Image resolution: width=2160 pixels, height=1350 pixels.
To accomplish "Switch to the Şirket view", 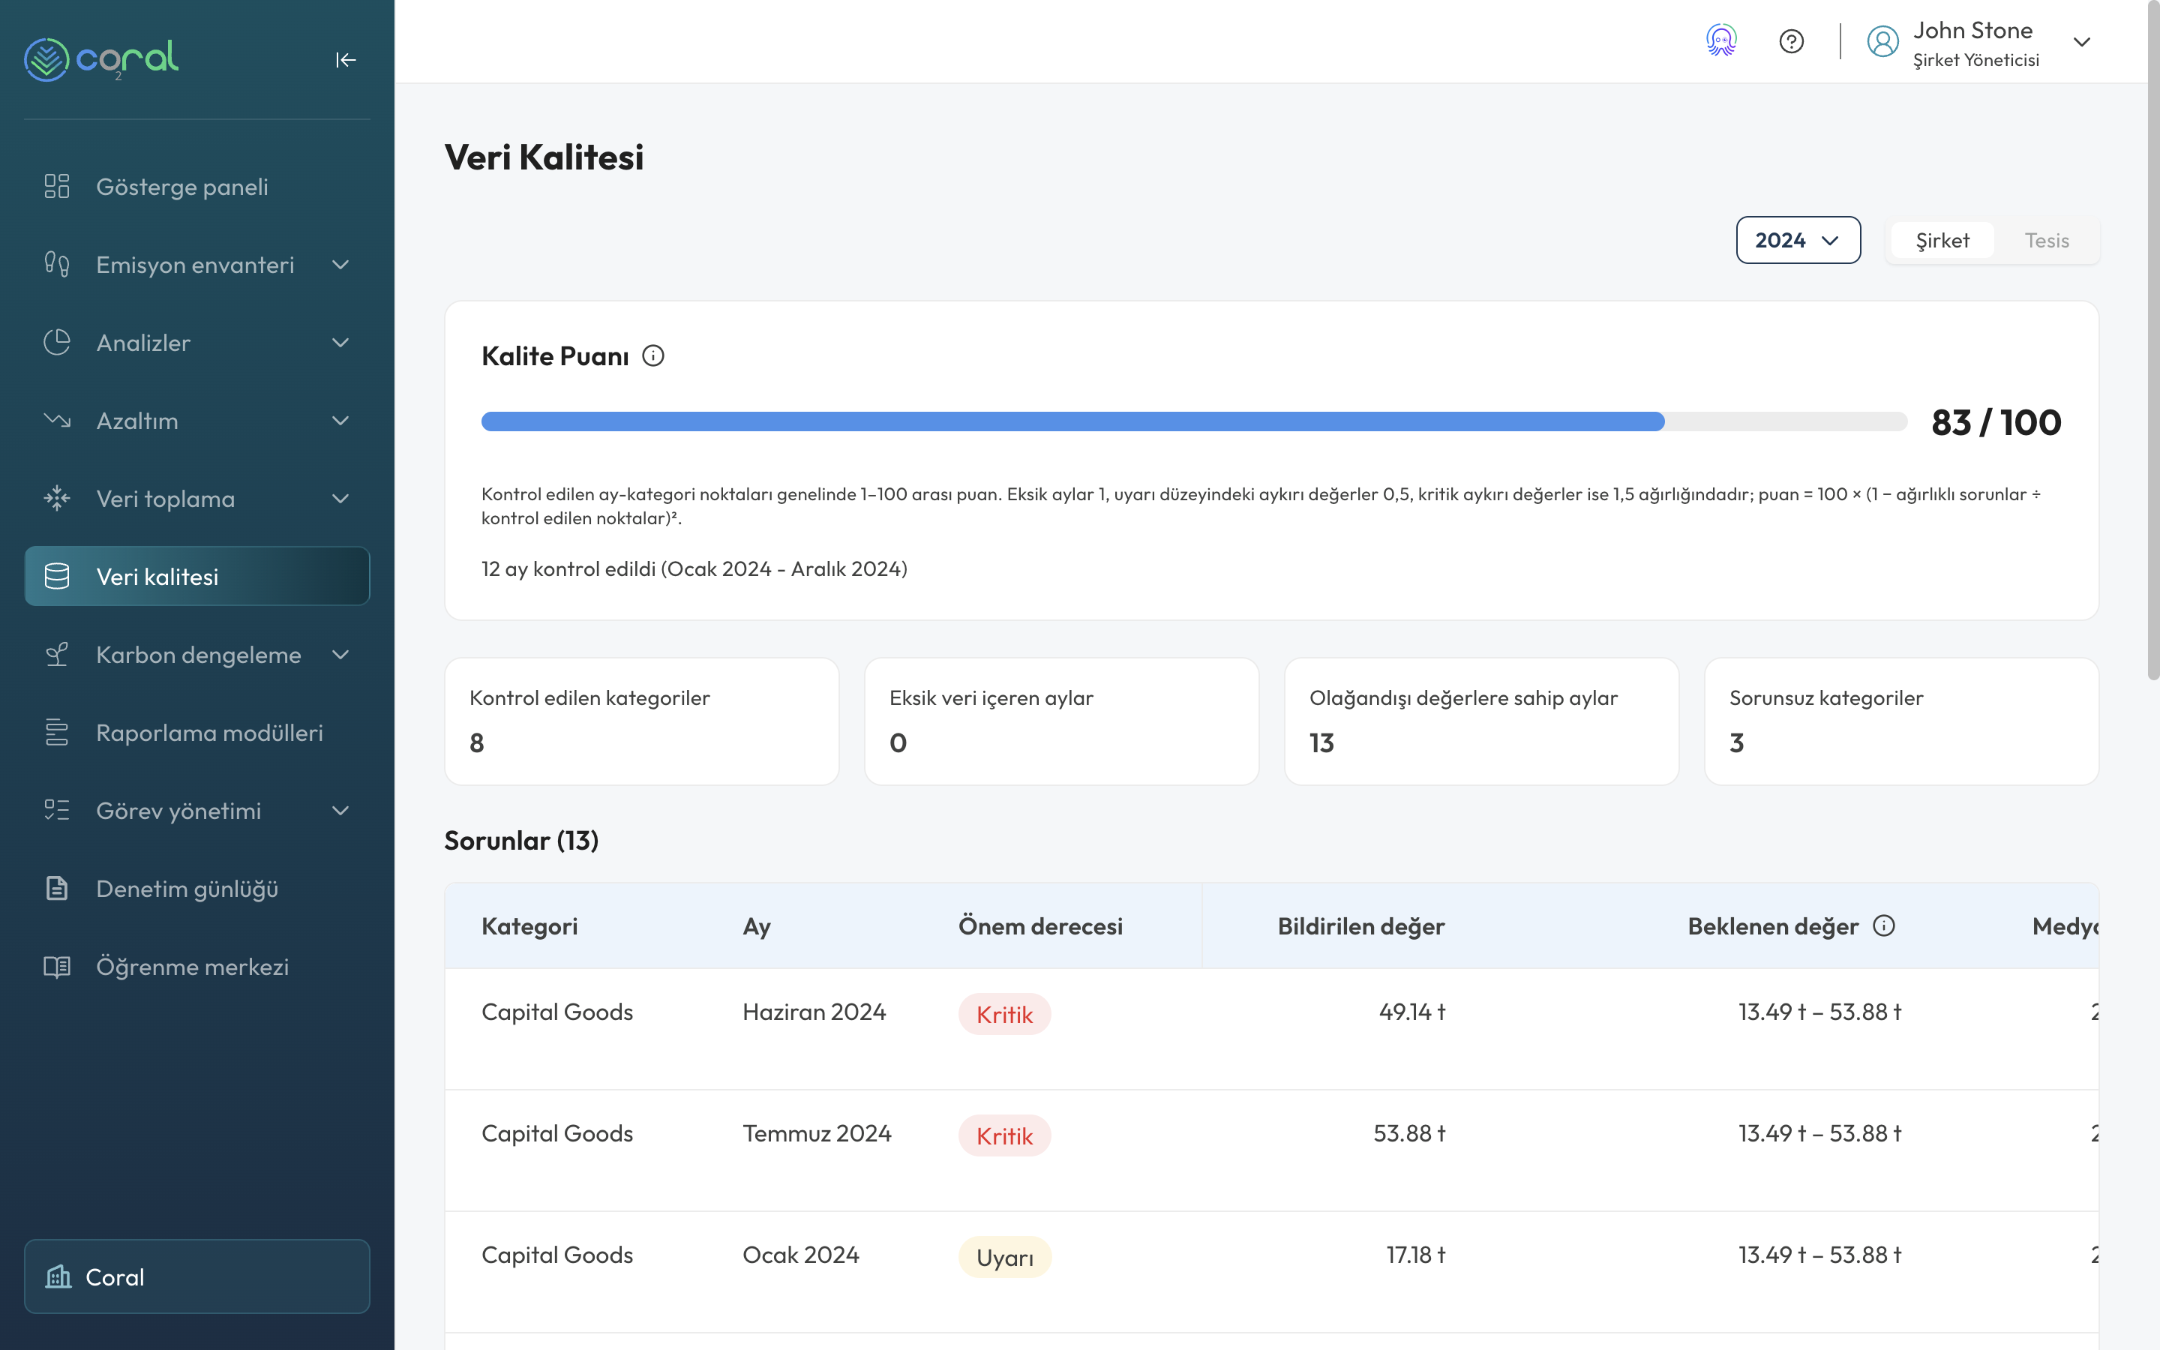I will 1942,240.
